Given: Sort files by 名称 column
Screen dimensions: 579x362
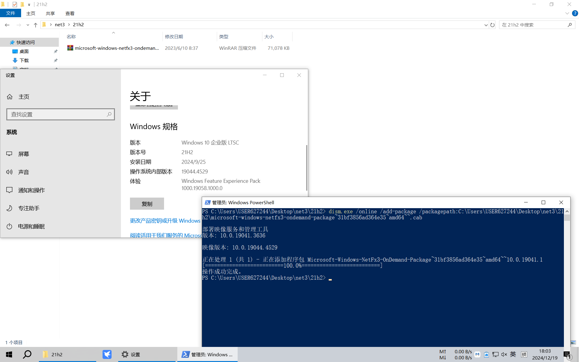Looking at the screenshot, I should (x=113, y=37).
